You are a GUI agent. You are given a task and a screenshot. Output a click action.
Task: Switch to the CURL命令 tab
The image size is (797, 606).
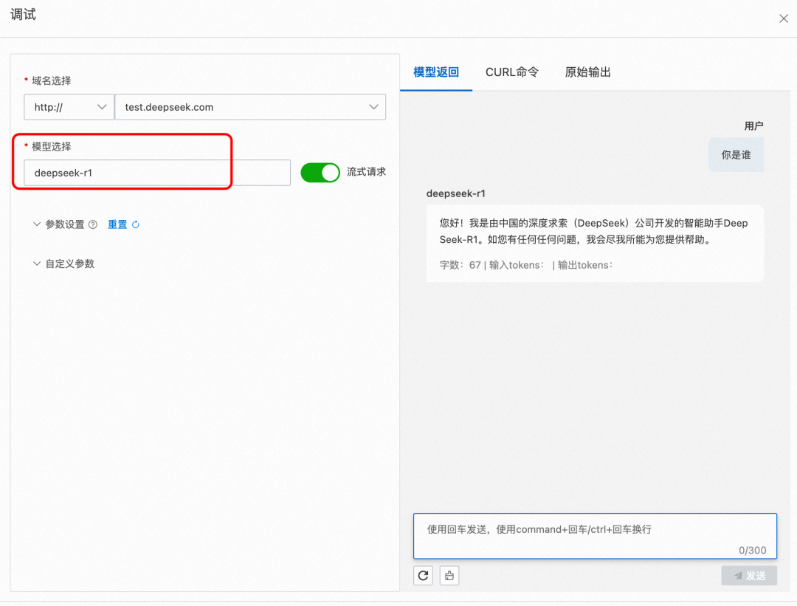click(511, 72)
